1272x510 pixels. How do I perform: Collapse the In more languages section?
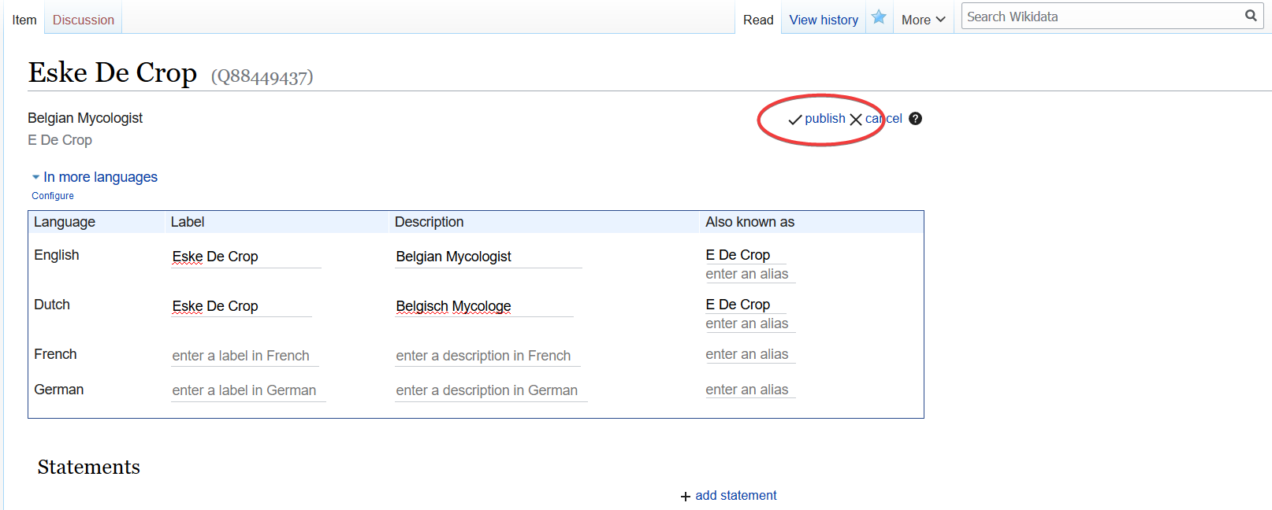tap(95, 177)
